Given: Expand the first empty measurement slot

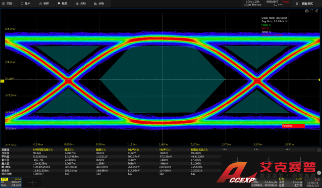Looking at the screenshot, I should point(224,149).
